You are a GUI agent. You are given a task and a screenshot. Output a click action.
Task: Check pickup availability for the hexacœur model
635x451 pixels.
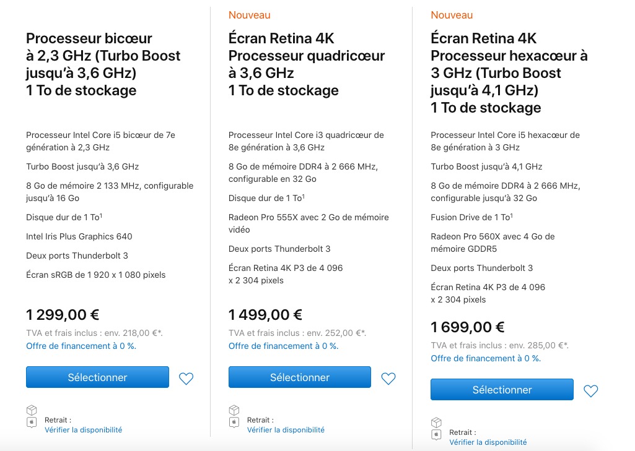(x=488, y=442)
